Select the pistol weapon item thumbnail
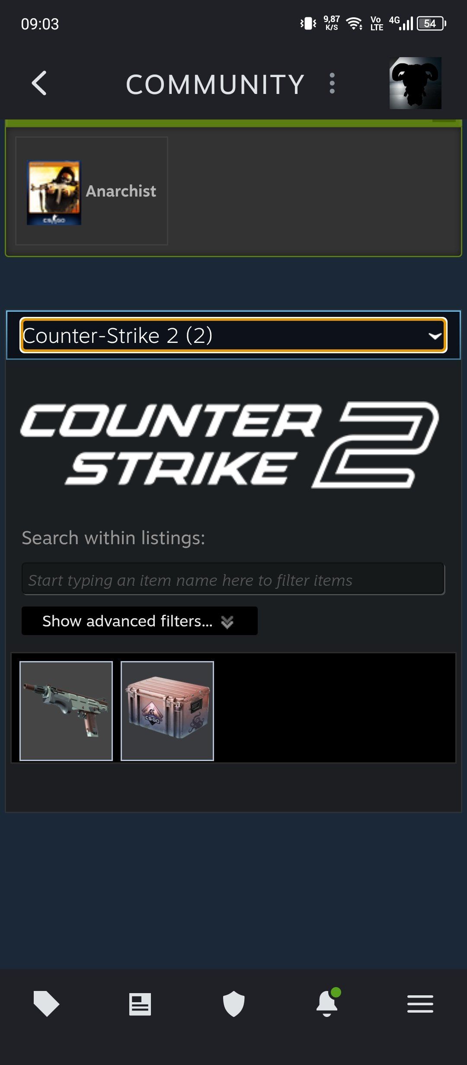This screenshot has width=467, height=1065. [66, 711]
